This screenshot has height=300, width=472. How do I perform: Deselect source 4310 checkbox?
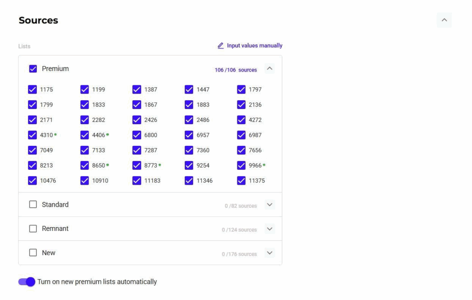[33, 135]
